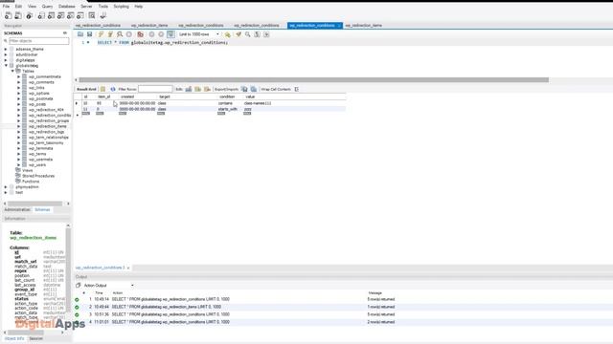This screenshot has height=344, width=613.
Task: Click the item_id column header
Action: click(104, 97)
